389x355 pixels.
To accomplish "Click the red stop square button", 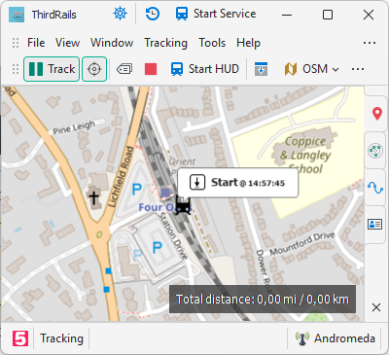I will pos(151,69).
